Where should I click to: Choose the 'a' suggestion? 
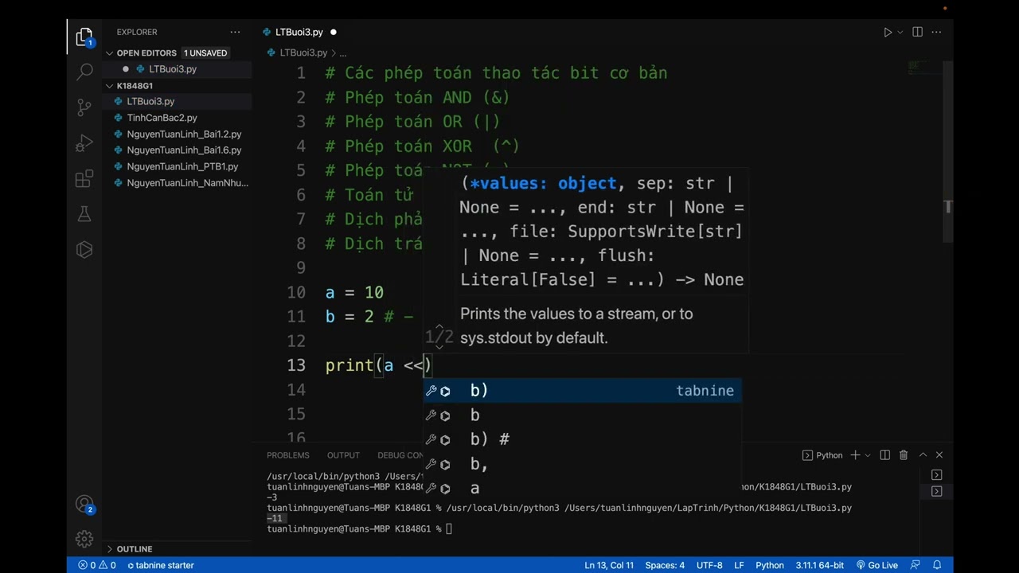click(582, 488)
